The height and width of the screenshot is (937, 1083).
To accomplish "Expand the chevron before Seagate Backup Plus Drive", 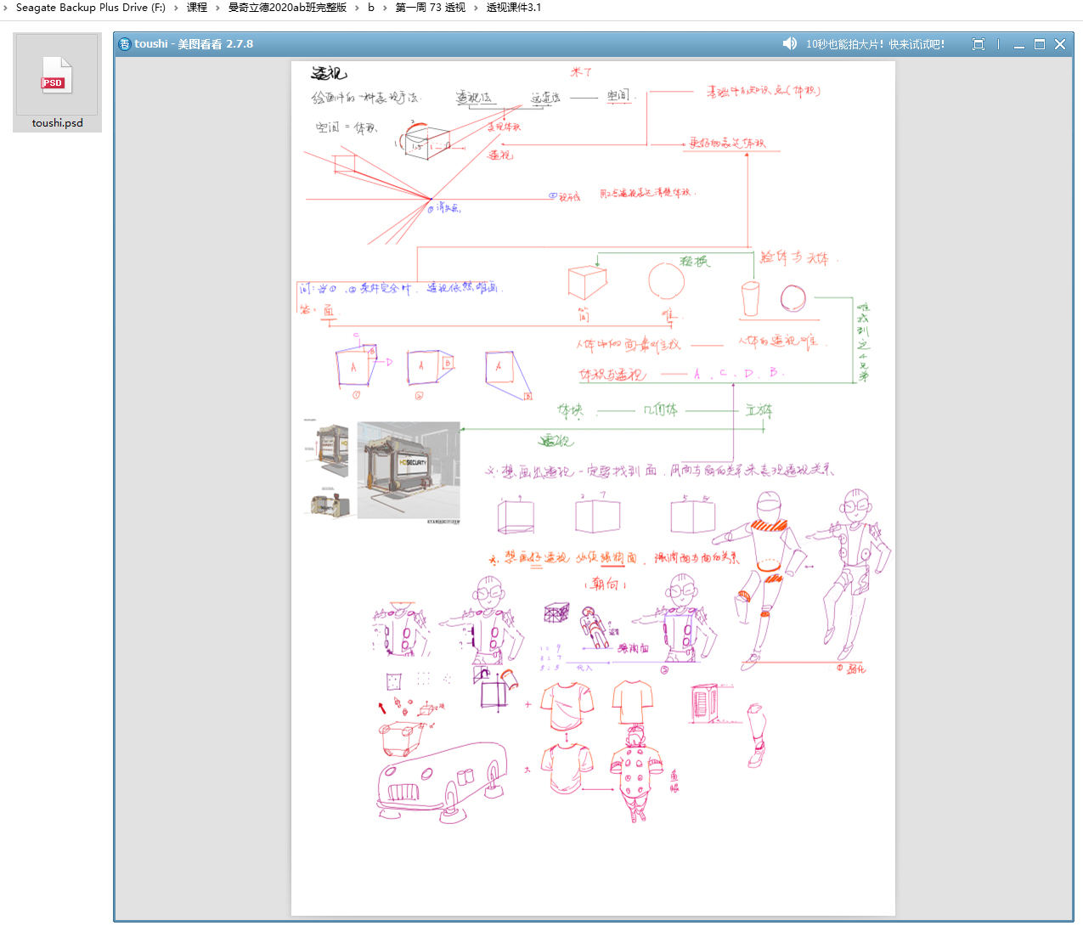I will coord(6,8).
